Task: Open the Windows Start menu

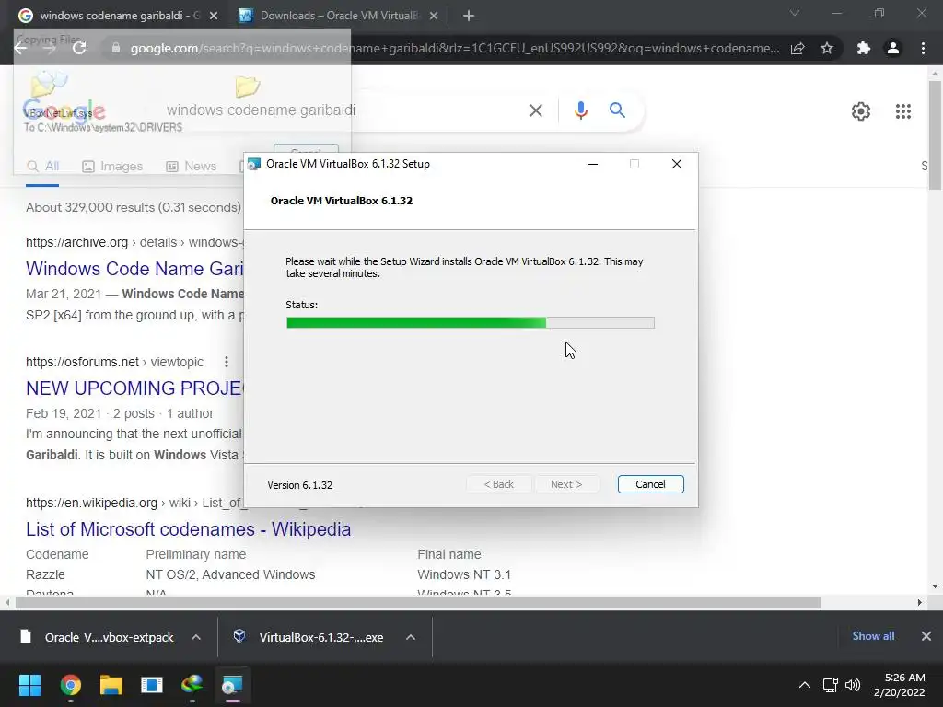Action: point(29,685)
